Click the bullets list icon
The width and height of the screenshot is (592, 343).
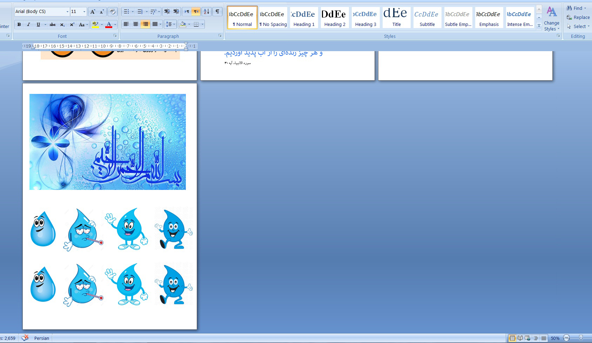(126, 12)
